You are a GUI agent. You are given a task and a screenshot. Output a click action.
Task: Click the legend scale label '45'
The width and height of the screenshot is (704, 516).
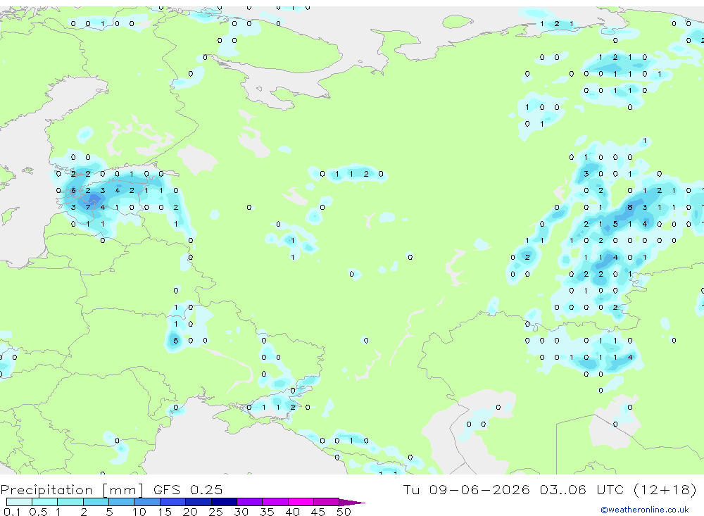[x=318, y=512]
